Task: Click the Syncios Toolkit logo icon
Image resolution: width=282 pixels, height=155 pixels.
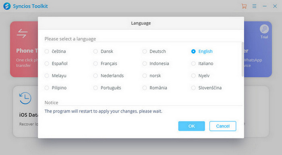Action: pyautogui.click(x=7, y=6)
